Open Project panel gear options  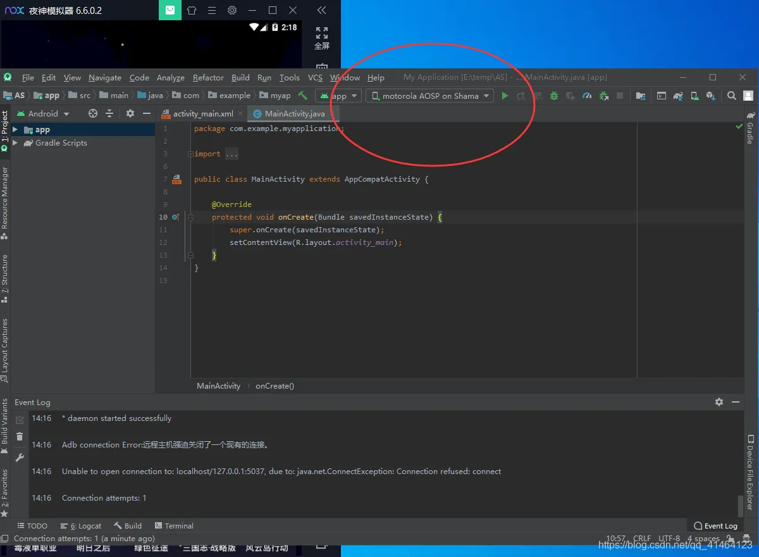(130, 113)
